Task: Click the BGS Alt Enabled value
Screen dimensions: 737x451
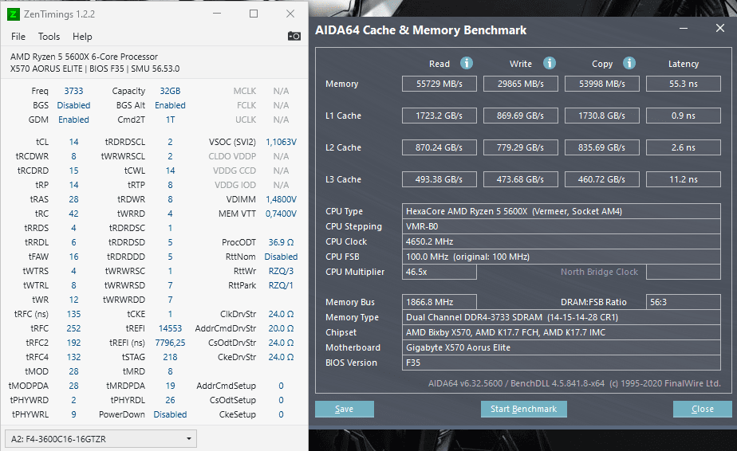Action: [170, 105]
